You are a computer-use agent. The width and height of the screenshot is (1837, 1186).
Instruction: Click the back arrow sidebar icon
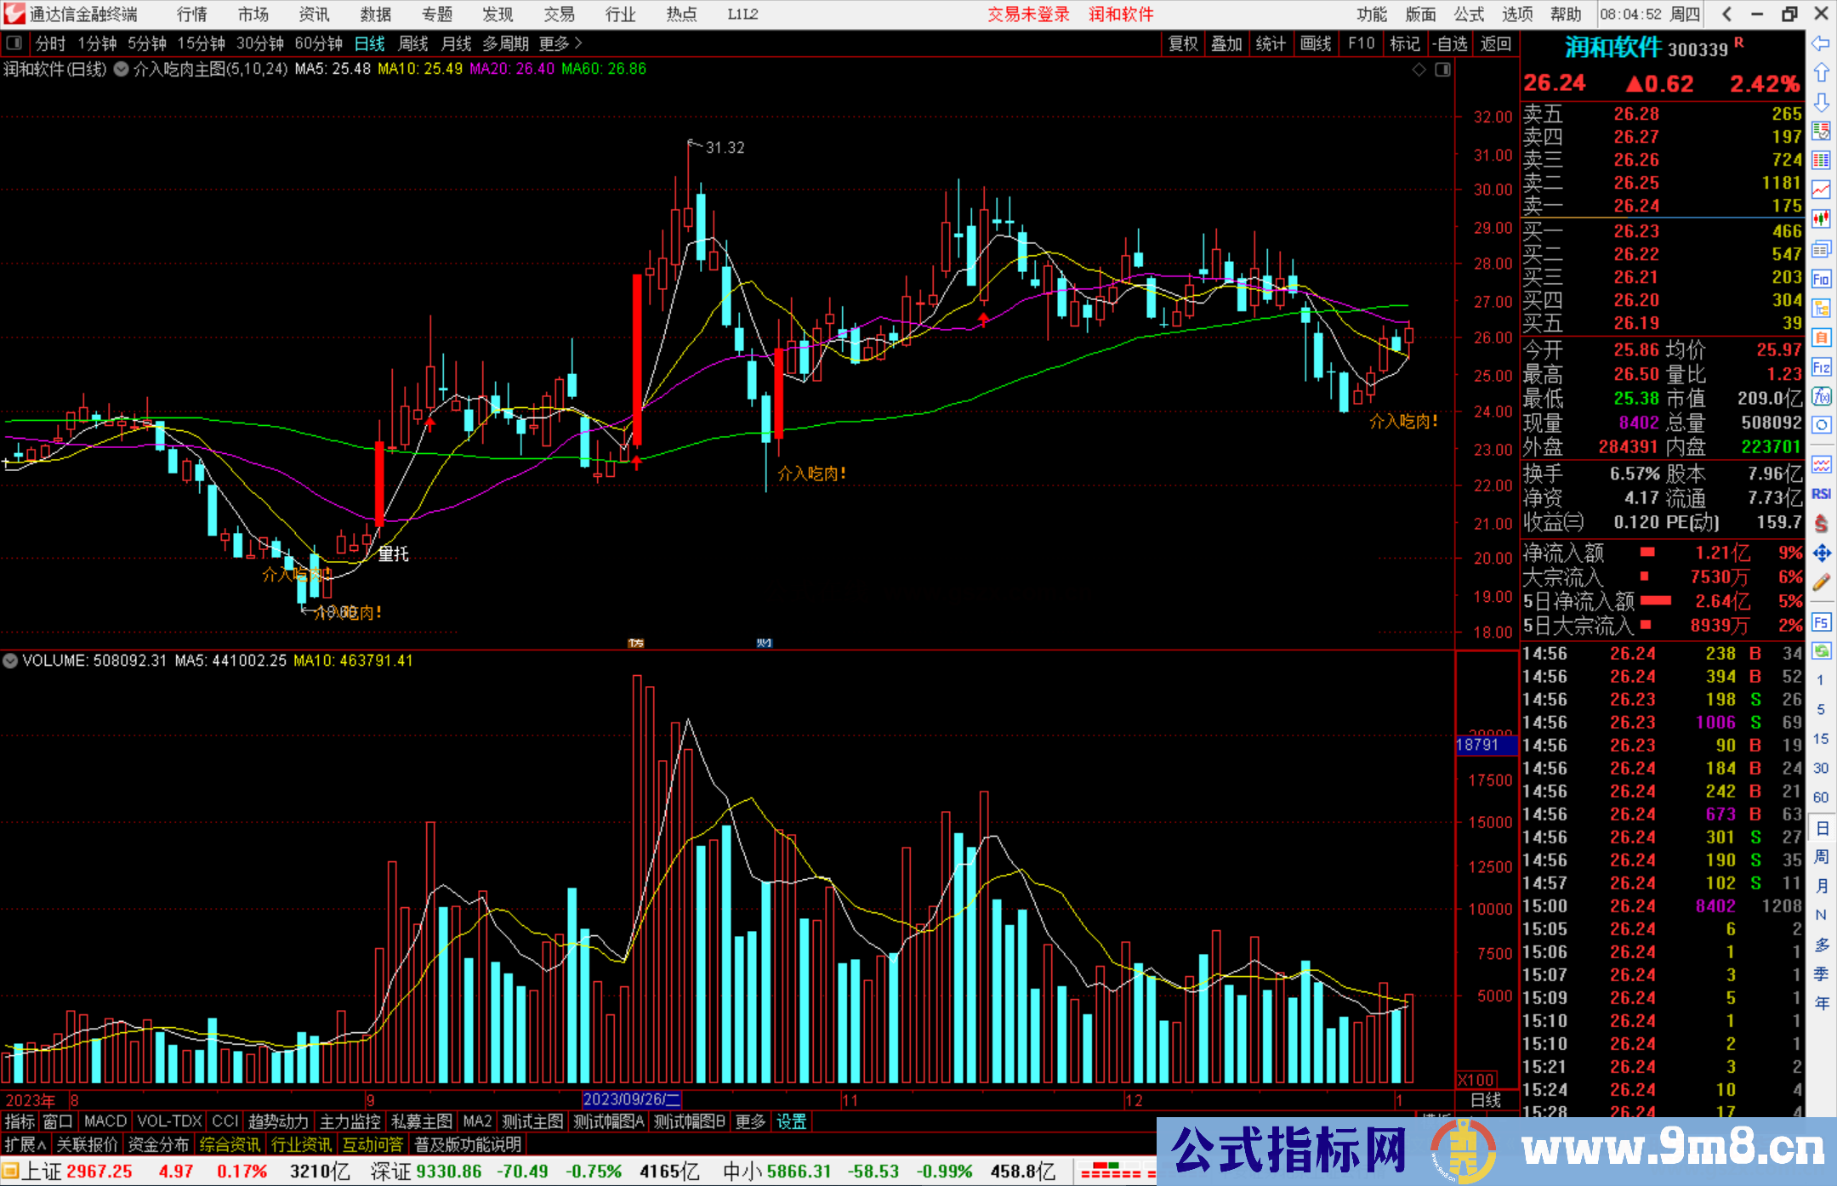(x=1821, y=43)
